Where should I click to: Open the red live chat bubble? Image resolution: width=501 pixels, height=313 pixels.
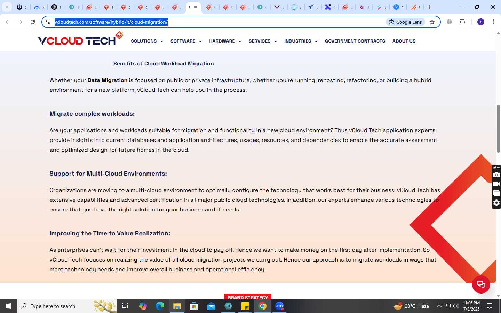(481, 284)
